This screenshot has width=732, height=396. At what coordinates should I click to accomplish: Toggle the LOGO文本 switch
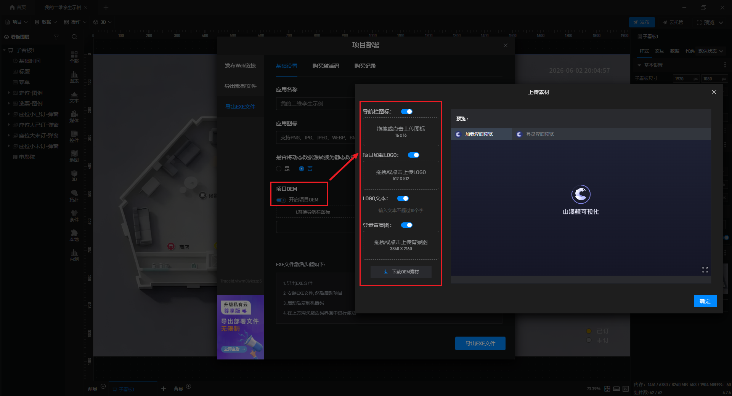tap(403, 198)
